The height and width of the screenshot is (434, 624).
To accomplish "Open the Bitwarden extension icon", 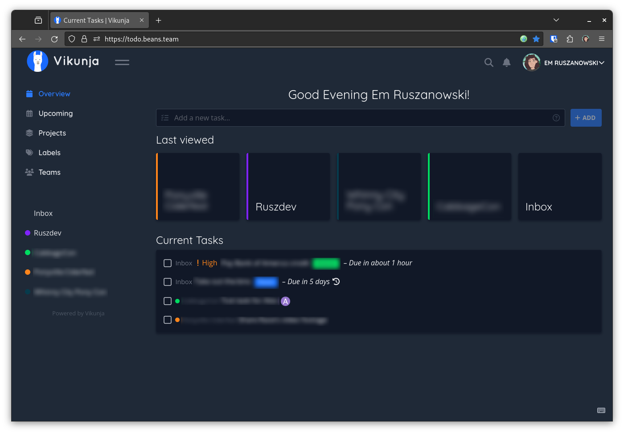I will click(554, 39).
